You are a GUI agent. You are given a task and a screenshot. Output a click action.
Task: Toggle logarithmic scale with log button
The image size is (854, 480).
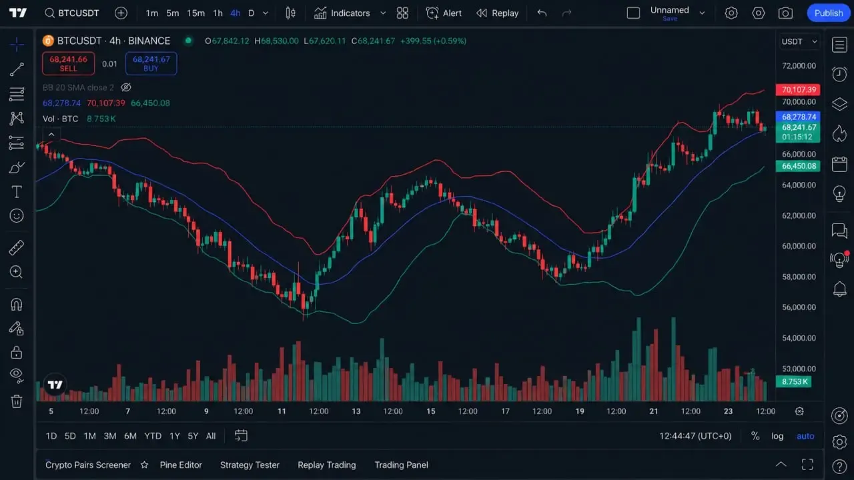[777, 436]
